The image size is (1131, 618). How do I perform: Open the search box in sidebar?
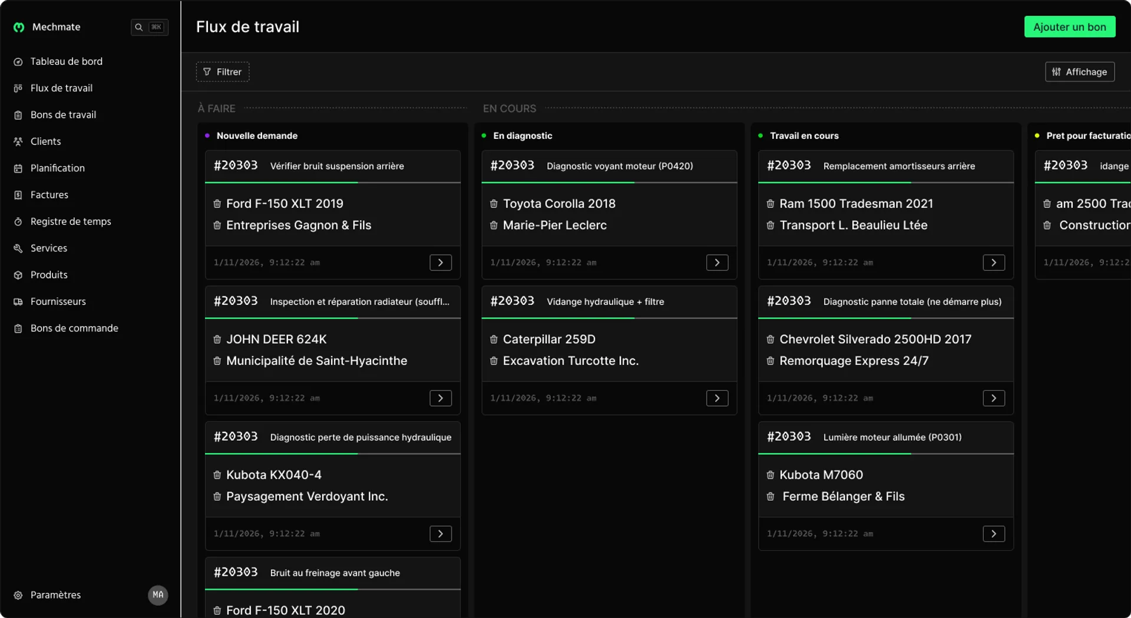click(x=149, y=27)
